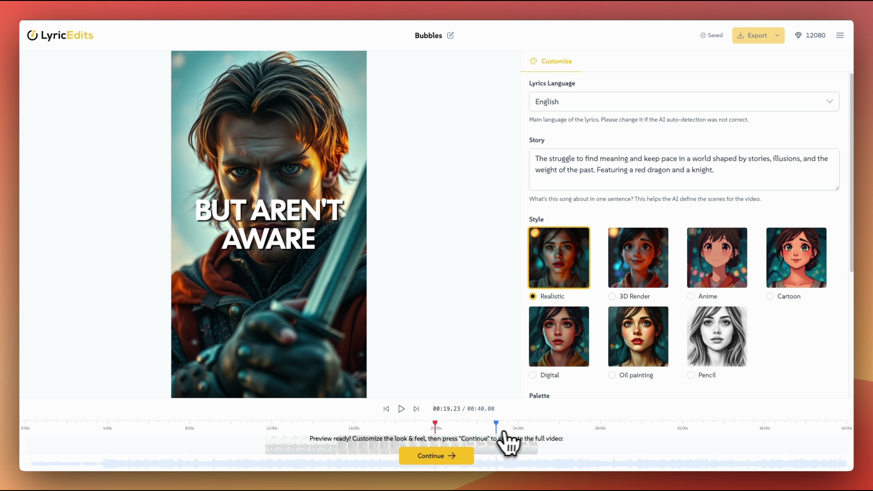Pick the Pencil style thumbnail
This screenshot has height=491, width=873.
point(717,336)
